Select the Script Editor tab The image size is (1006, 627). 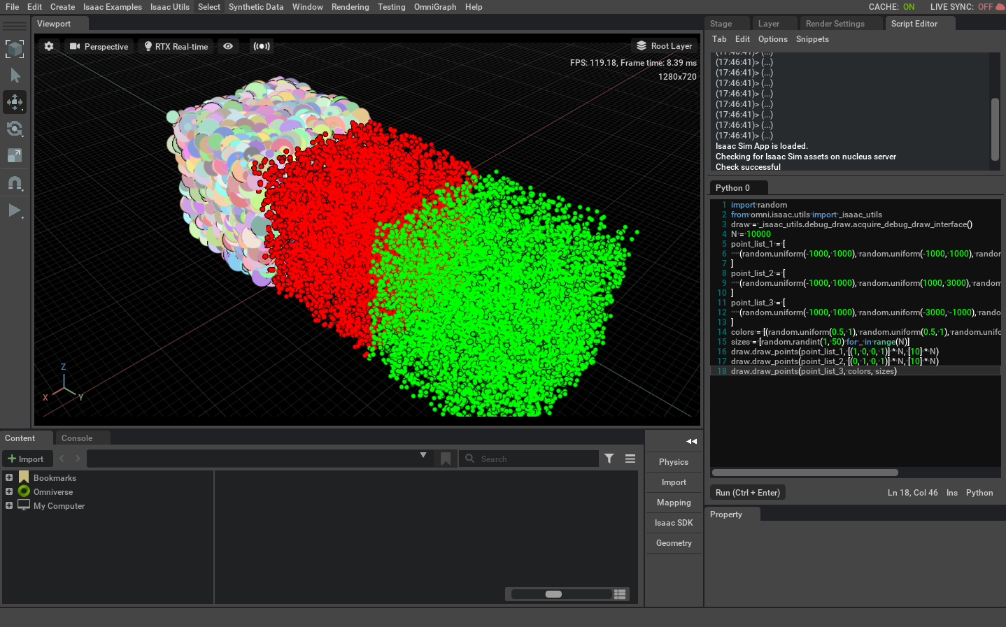914,24
